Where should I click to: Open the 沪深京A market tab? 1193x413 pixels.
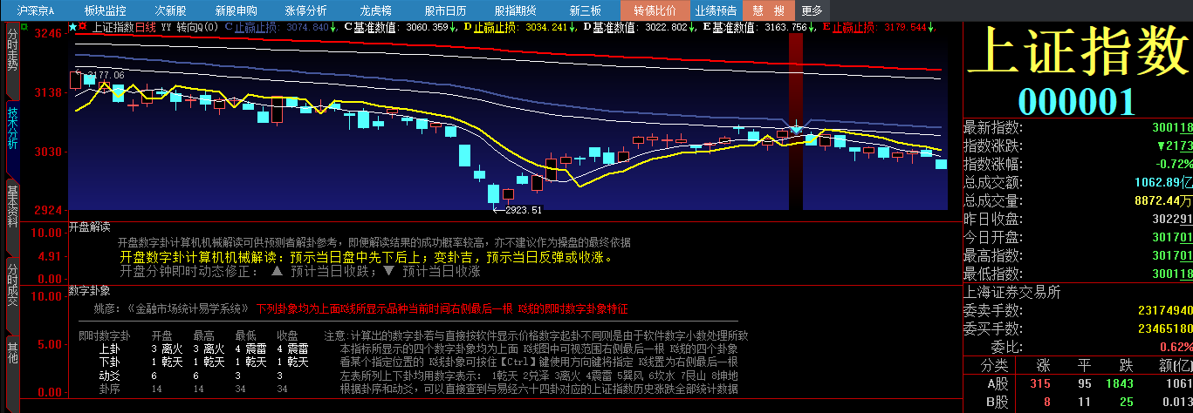[36, 10]
